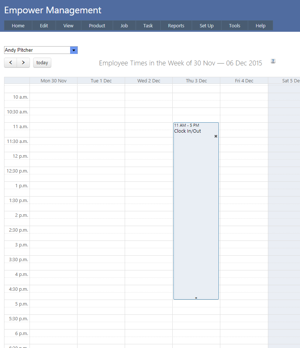Click the Monday 11 a.m. time slot
300x348 pixels.
(x=54, y=126)
